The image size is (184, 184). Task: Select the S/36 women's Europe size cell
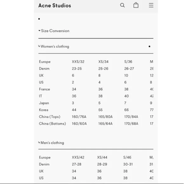(128, 62)
